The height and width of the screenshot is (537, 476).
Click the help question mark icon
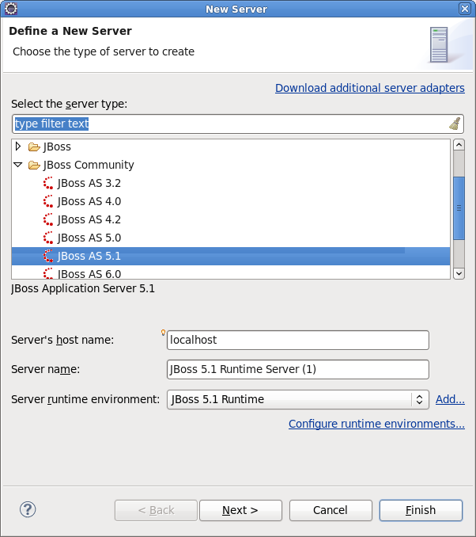(28, 509)
